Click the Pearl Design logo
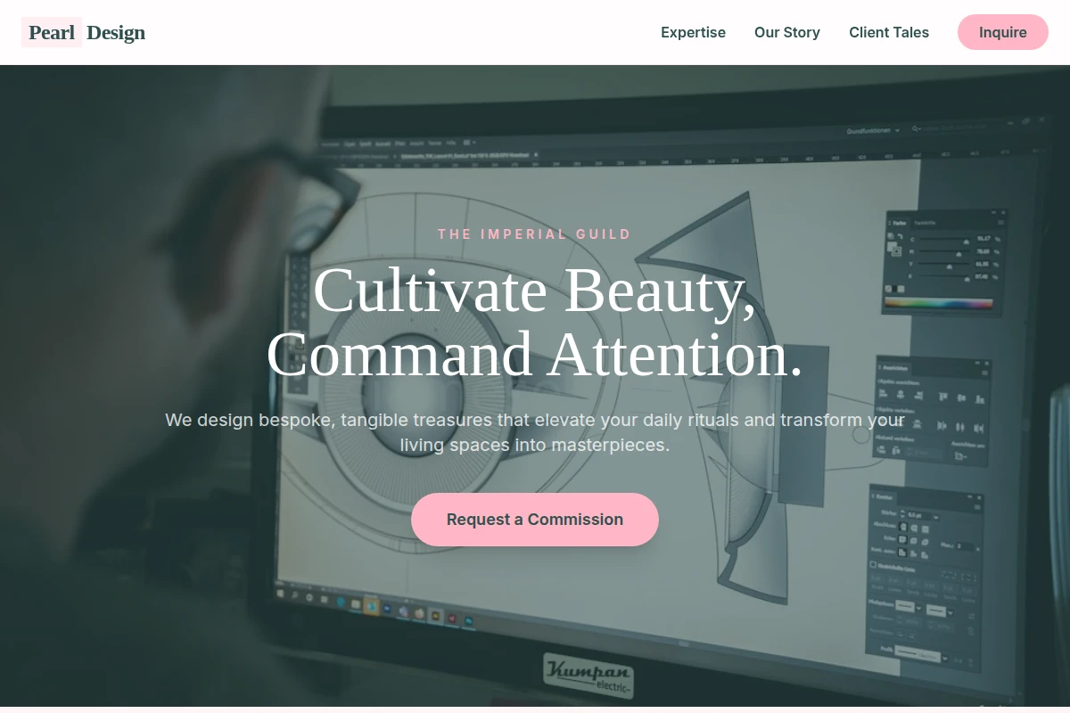This screenshot has width=1070, height=713. click(84, 33)
